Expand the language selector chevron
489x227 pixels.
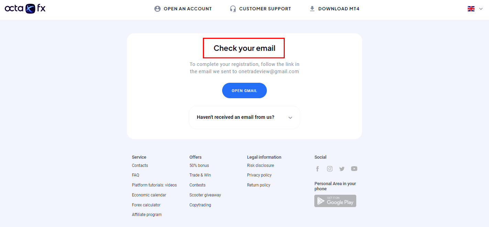tap(481, 9)
